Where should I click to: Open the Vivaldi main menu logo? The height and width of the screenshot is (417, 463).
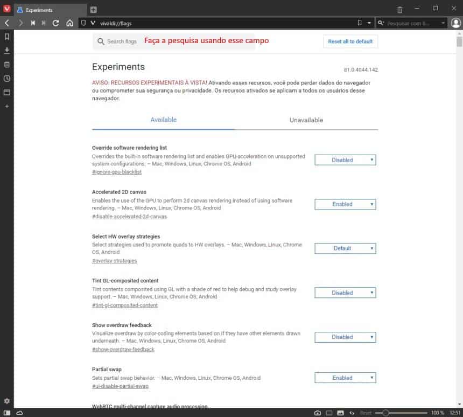pyautogui.click(x=7, y=9)
